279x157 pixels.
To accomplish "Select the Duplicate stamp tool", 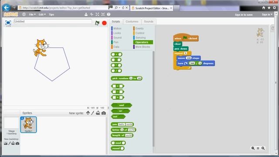I will pyautogui.click(x=86, y=14).
